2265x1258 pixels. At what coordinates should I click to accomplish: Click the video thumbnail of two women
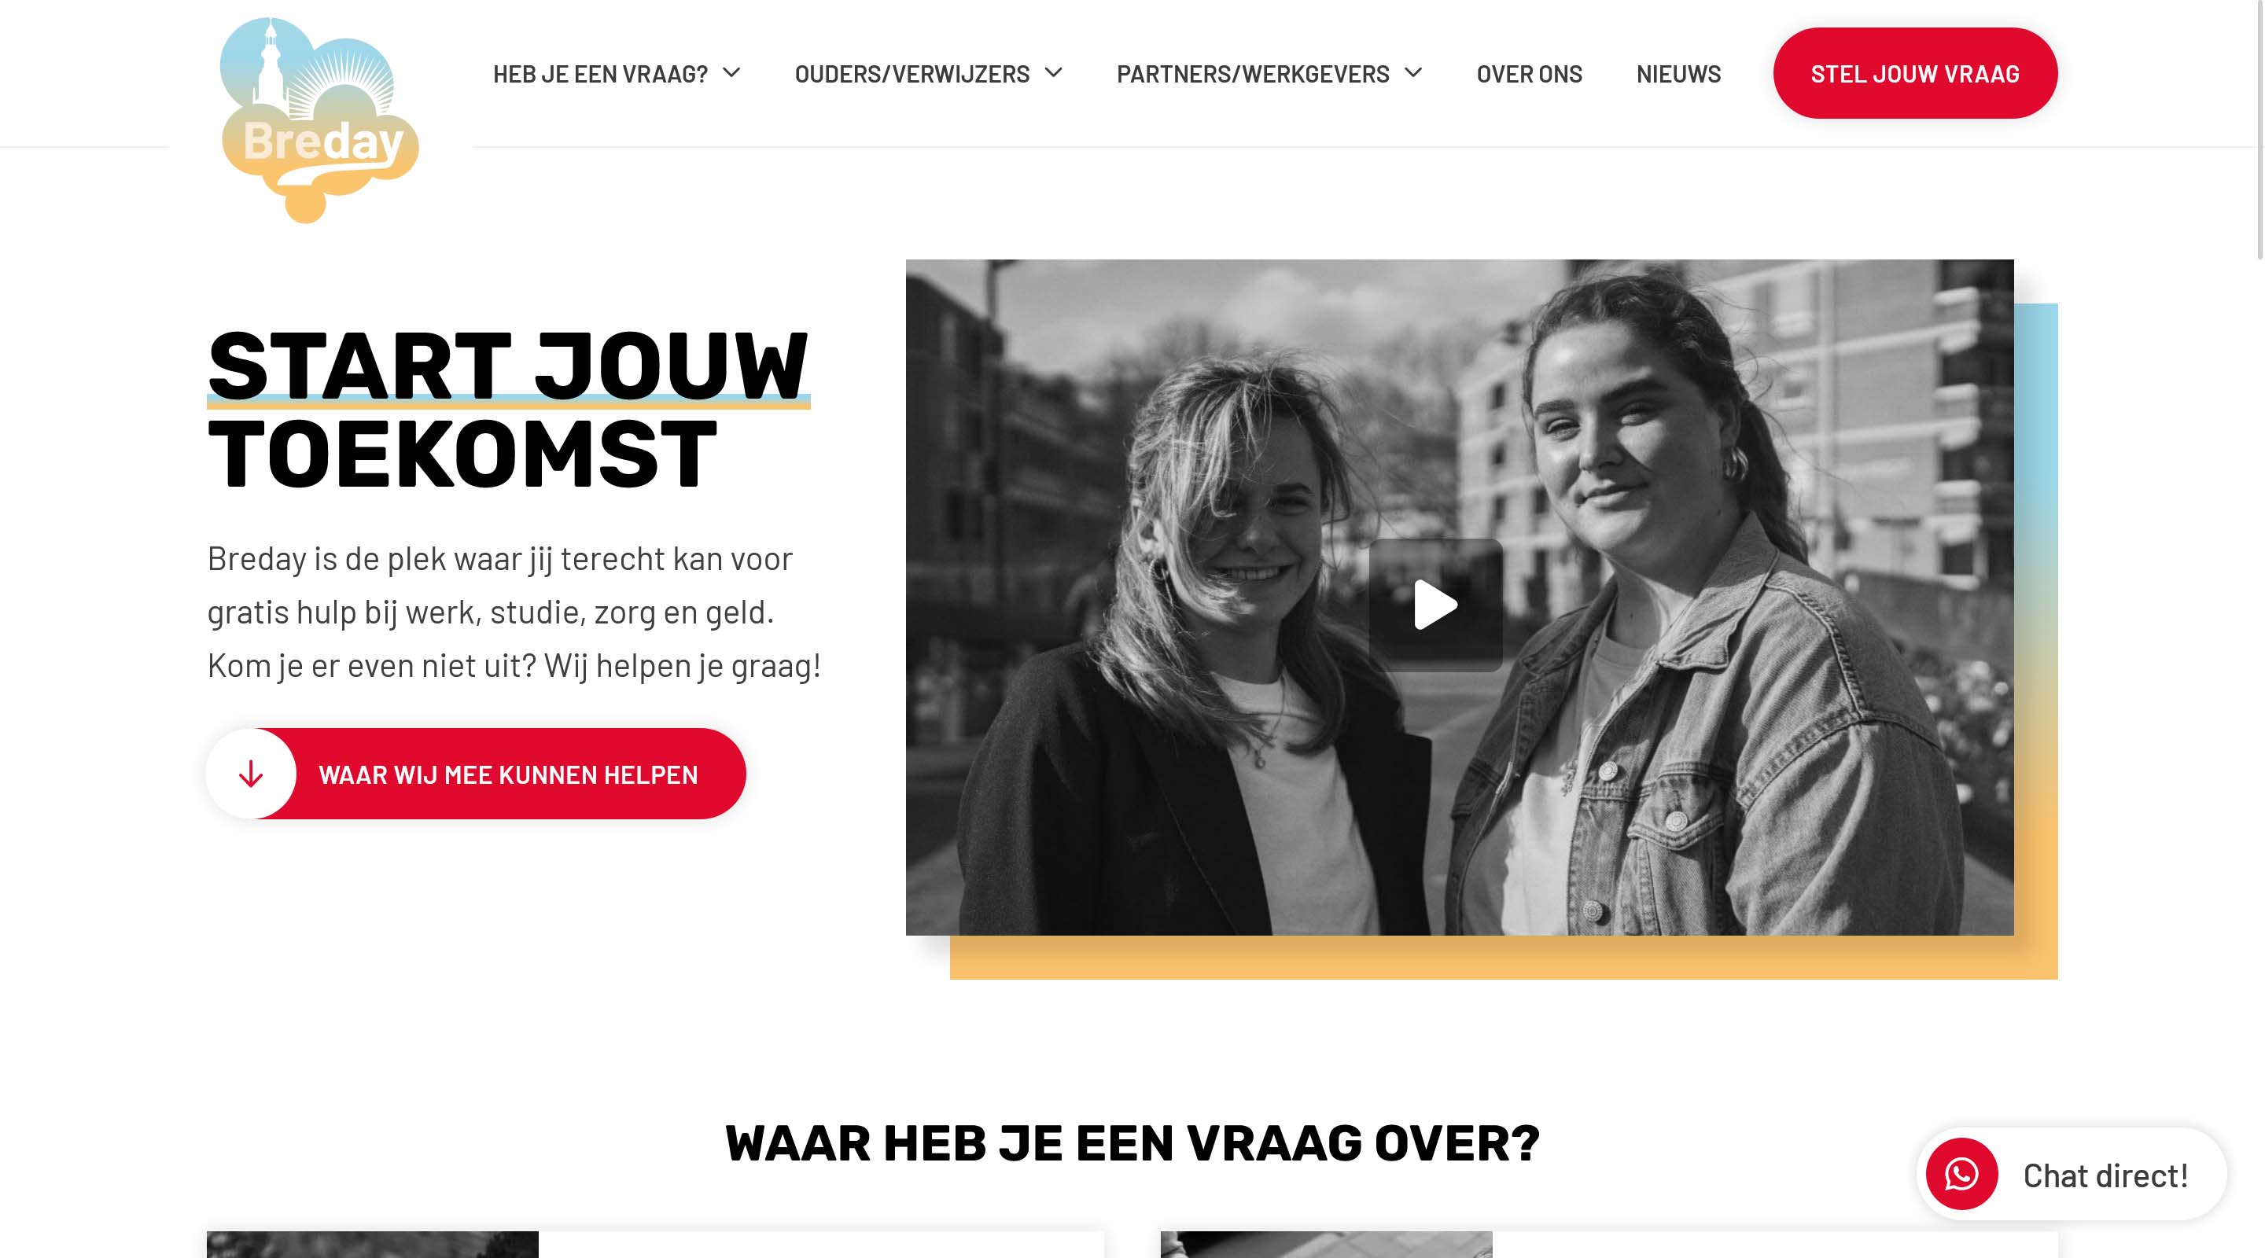point(1460,597)
